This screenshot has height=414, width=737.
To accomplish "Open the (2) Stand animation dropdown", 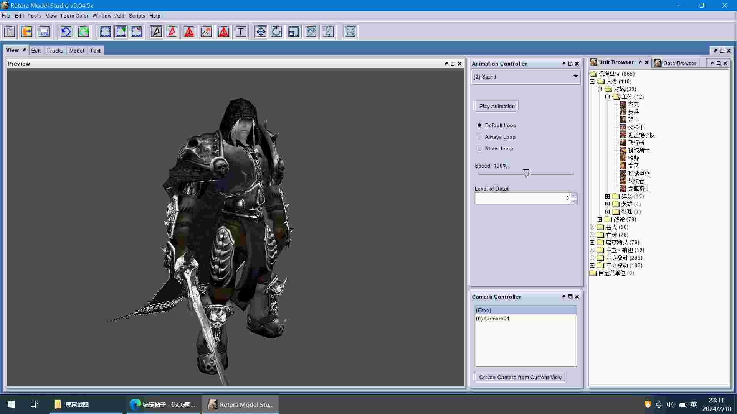I will click(x=525, y=77).
